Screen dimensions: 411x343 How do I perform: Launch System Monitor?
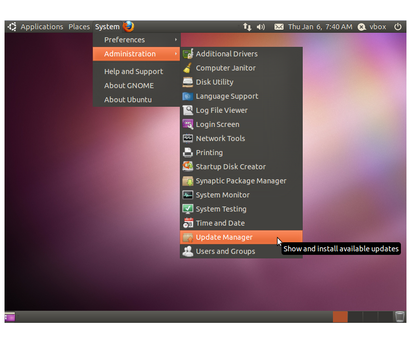(241, 195)
